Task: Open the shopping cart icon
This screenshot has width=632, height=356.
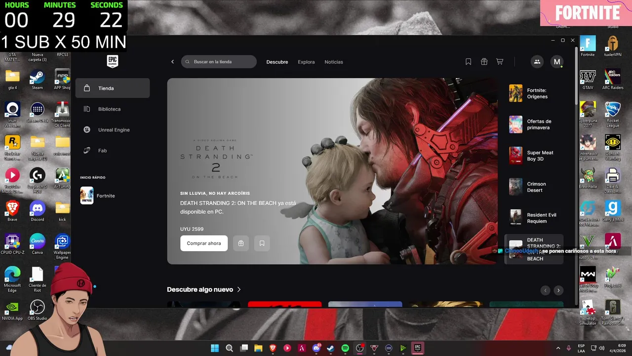Action: tap(500, 62)
